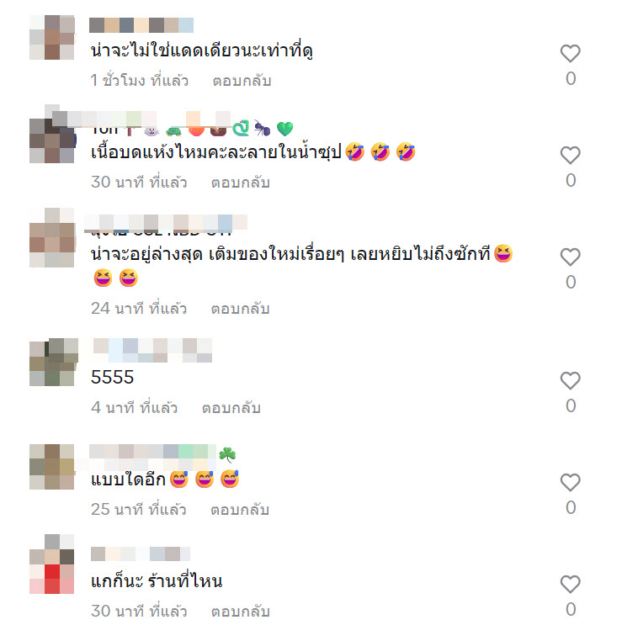Reply to the "แบบใดอีก" comment
This screenshot has height=641, width=622.
(x=240, y=510)
